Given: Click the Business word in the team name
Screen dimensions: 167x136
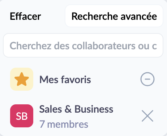Looking at the screenshot, I should 94,109.
